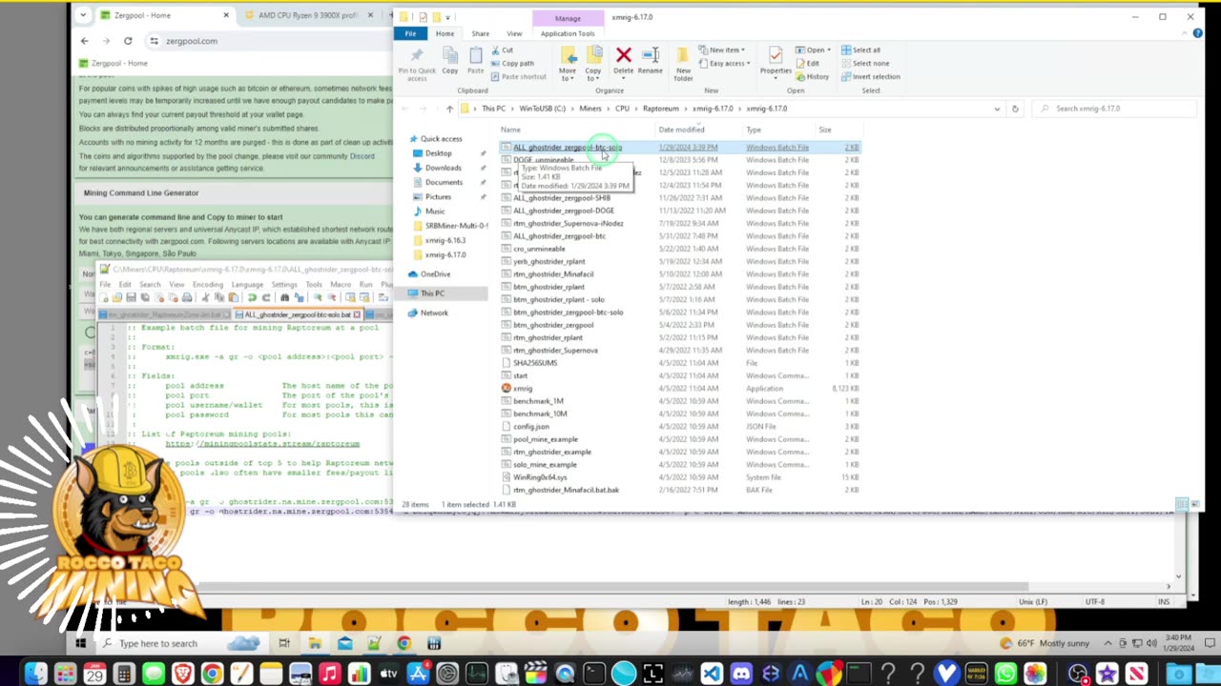Click the Raptoreum breadcrumb in address bar
Image resolution: width=1221 pixels, height=686 pixels.
(660, 109)
